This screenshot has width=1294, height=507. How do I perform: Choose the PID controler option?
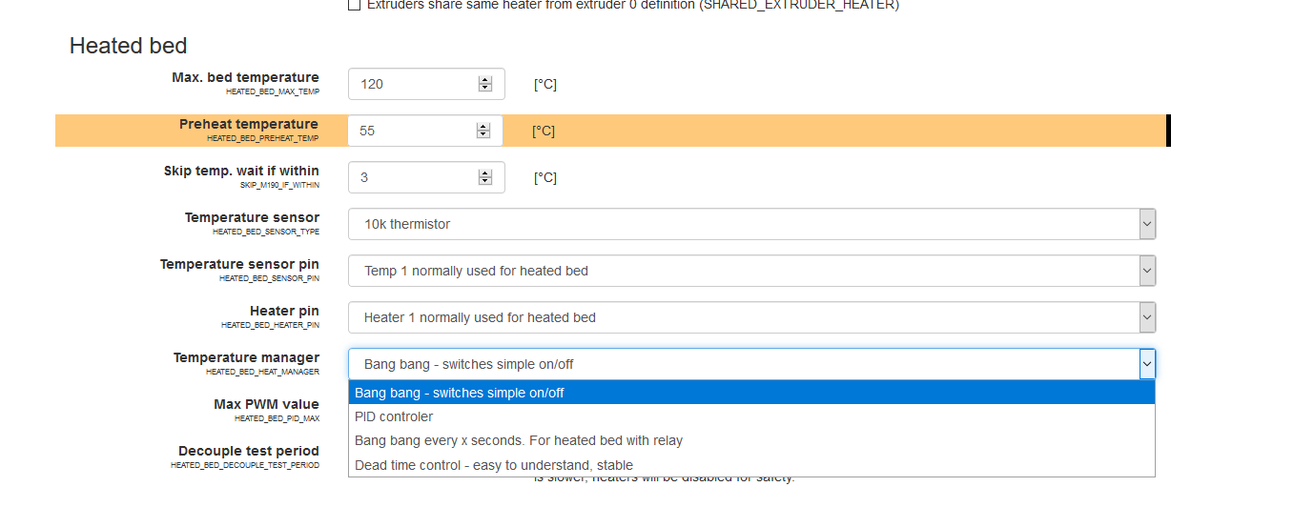coord(394,416)
